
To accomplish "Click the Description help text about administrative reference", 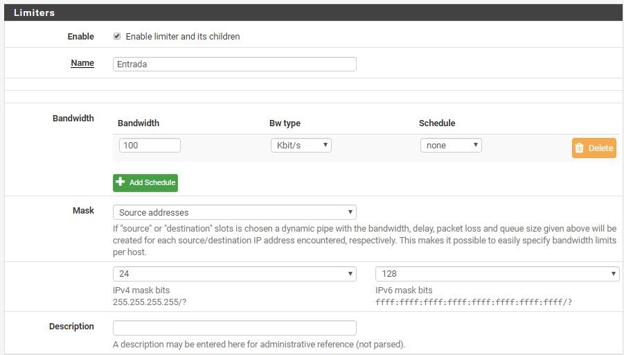I will click(x=259, y=344).
